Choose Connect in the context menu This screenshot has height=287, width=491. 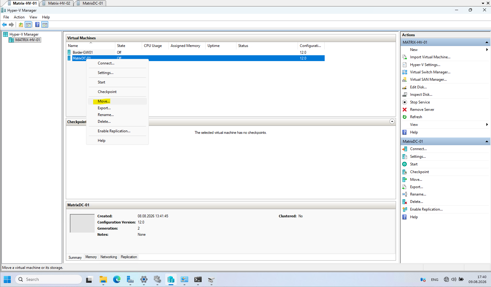(117, 63)
